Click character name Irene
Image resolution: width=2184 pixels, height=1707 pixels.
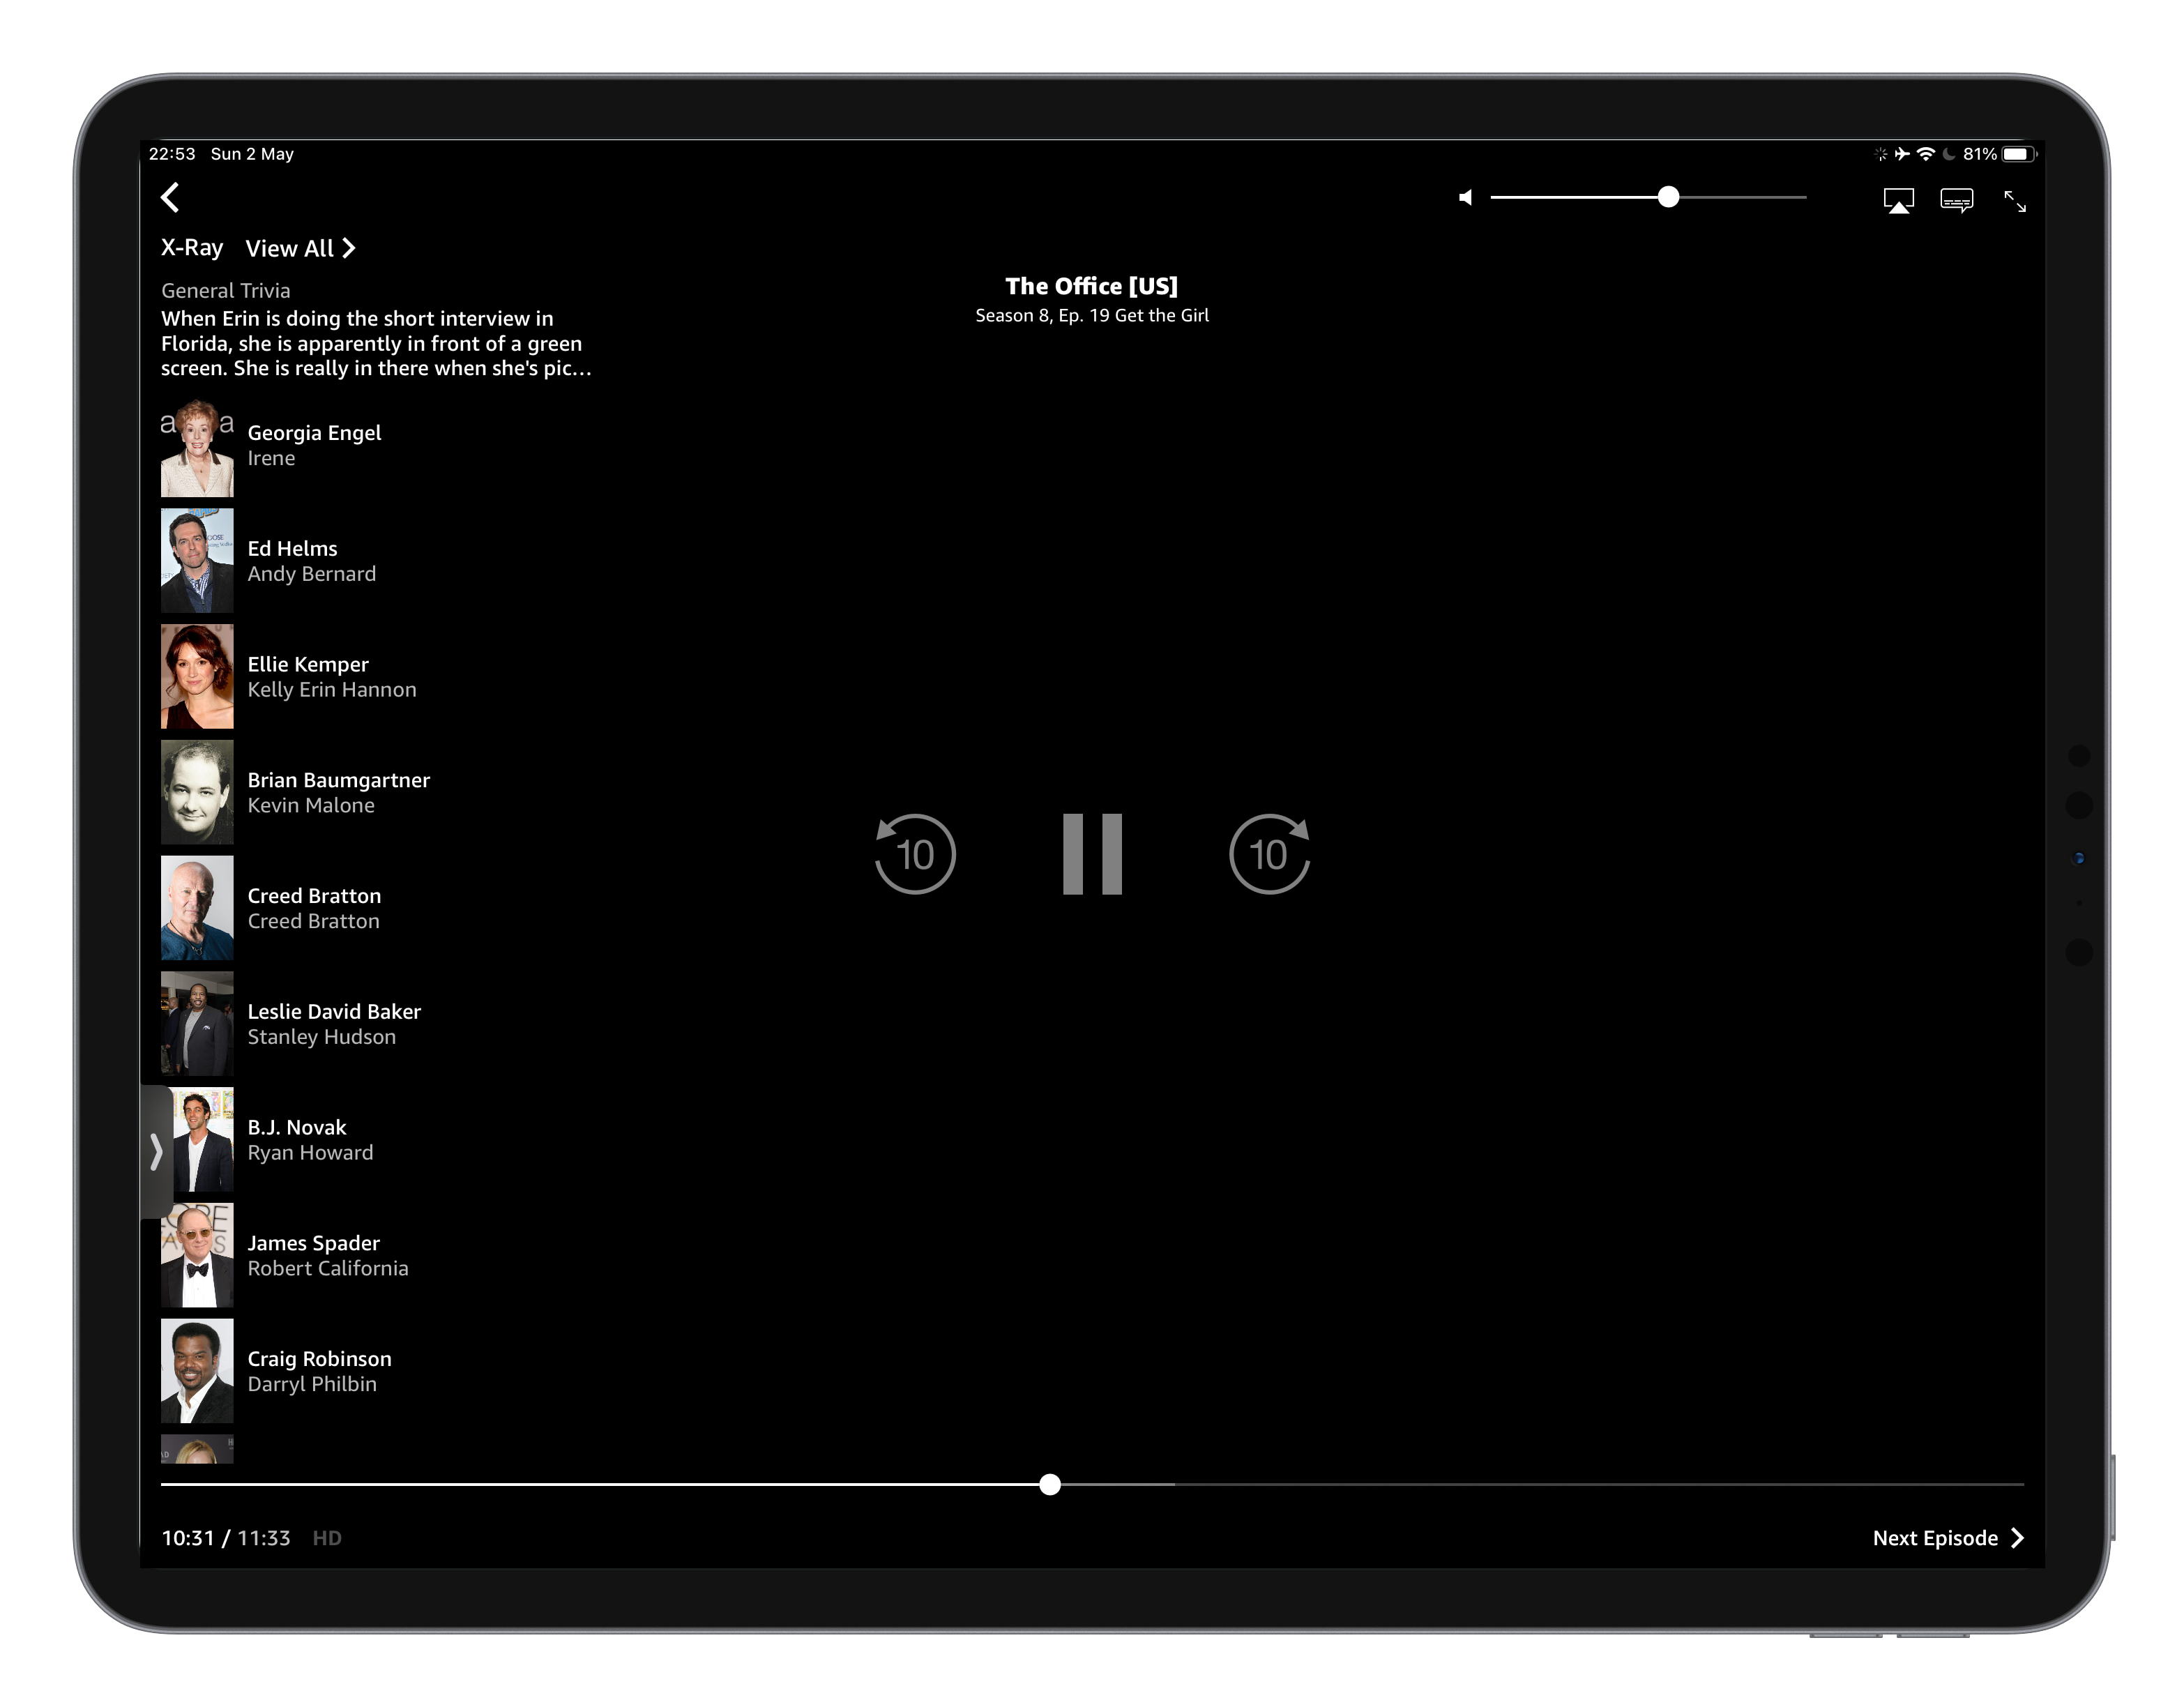coord(271,458)
